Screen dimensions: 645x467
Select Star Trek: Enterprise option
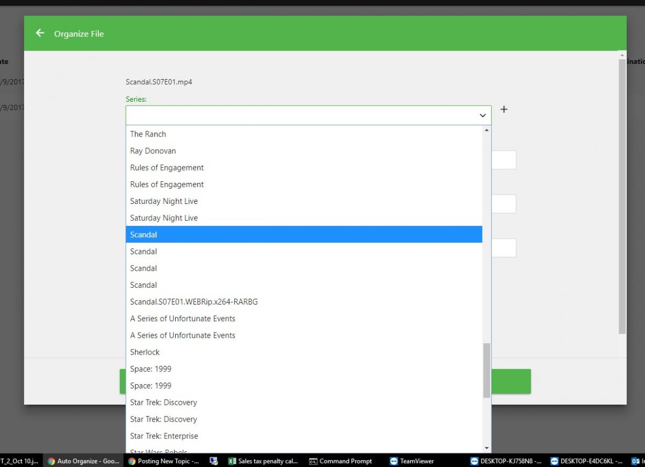point(164,436)
